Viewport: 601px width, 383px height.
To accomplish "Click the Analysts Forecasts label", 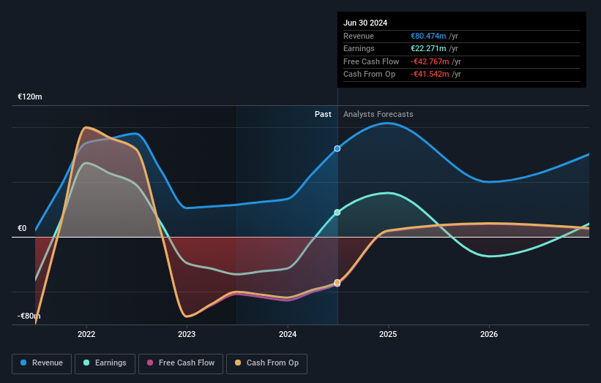I will pyautogui.click(x=378, y=114).
